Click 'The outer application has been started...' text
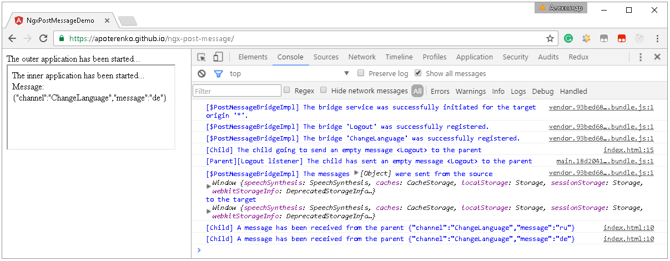 tap(73, 58)
